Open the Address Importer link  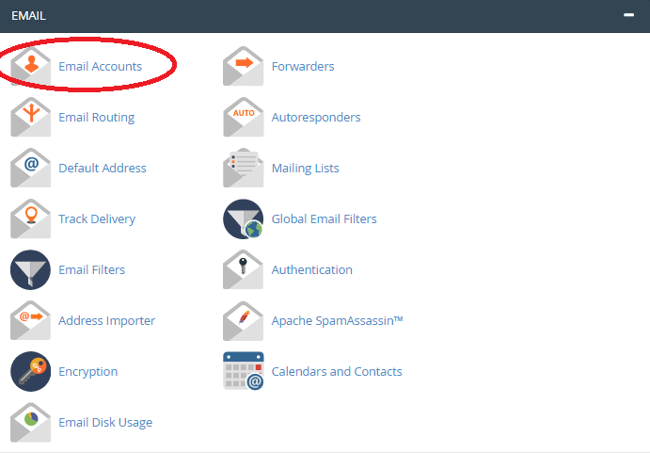pyautogui.click(x=107, y=321)
